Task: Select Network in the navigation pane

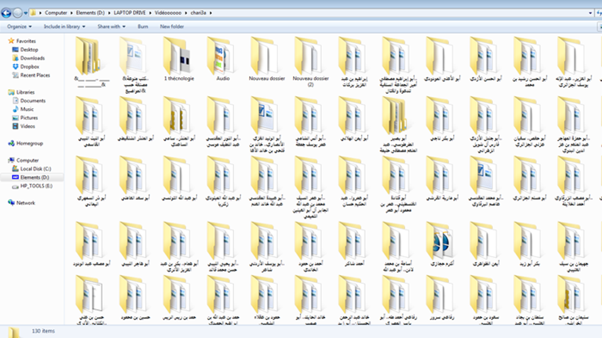Action: pos(26,203)
